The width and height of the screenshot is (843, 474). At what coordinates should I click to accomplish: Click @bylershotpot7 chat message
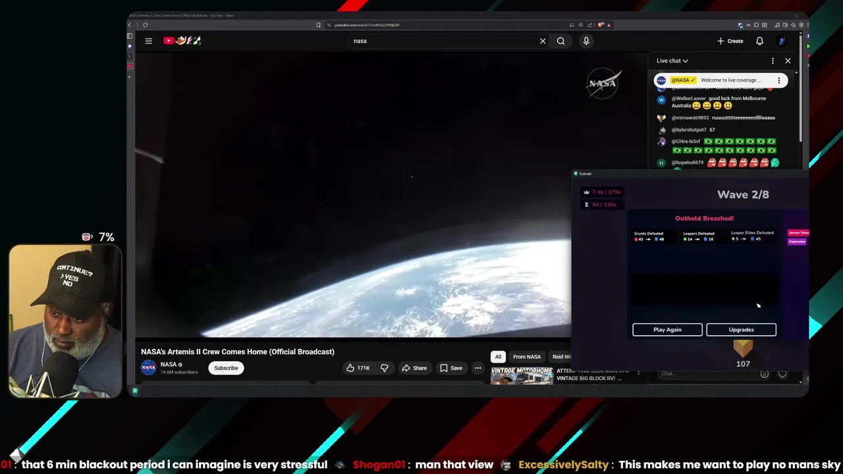(688, 130)
